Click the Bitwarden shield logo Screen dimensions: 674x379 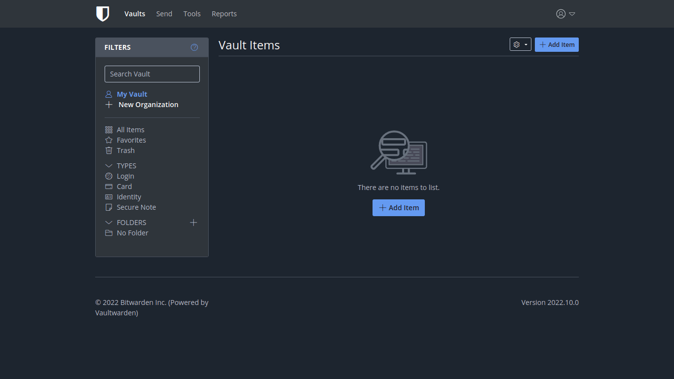[x=102, y=14]
